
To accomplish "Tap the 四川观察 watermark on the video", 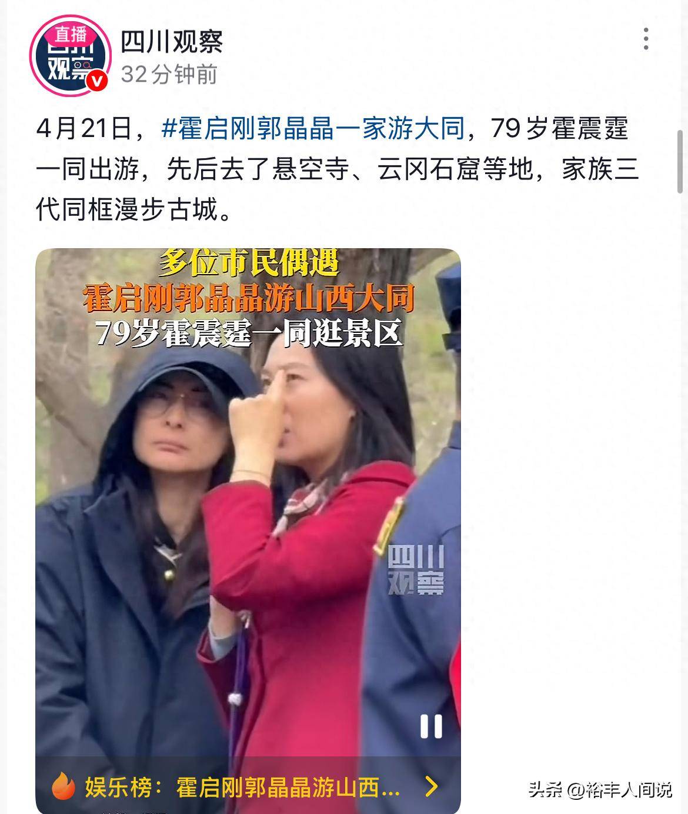I will (416, 570).
